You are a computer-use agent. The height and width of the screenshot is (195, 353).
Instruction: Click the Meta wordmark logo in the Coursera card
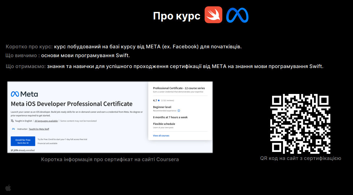24,94
